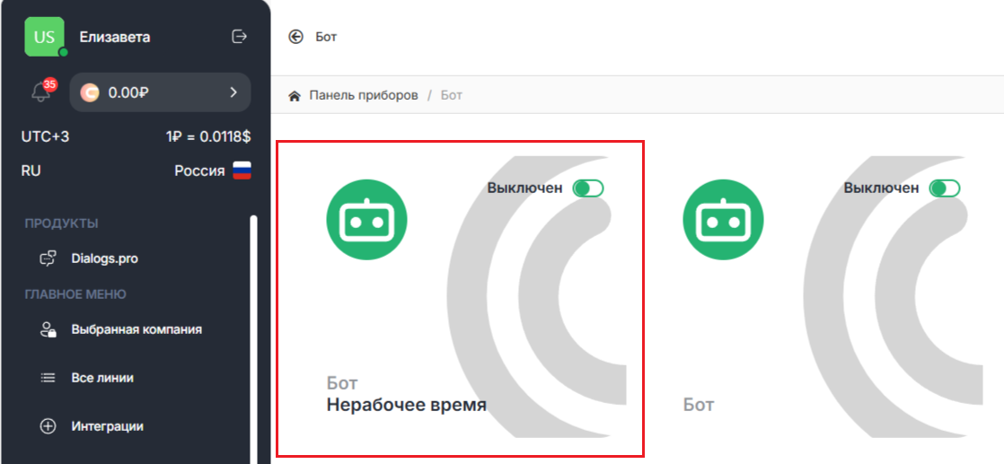Open Выбранная компания menu item
Image resolution: width=1004 pixels, height=464 pixels.
point(136,329)
